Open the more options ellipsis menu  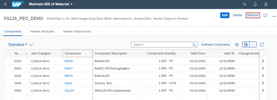274,16
